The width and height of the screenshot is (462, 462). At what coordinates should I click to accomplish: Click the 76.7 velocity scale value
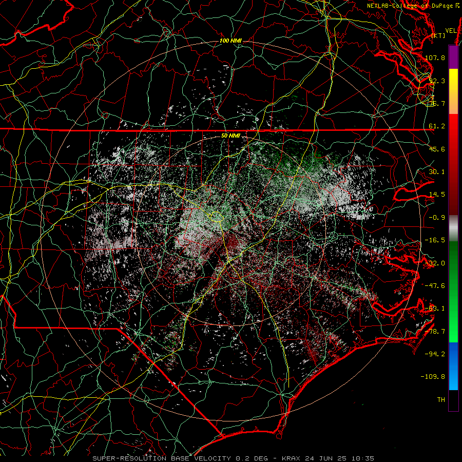(x=437, y=103)
